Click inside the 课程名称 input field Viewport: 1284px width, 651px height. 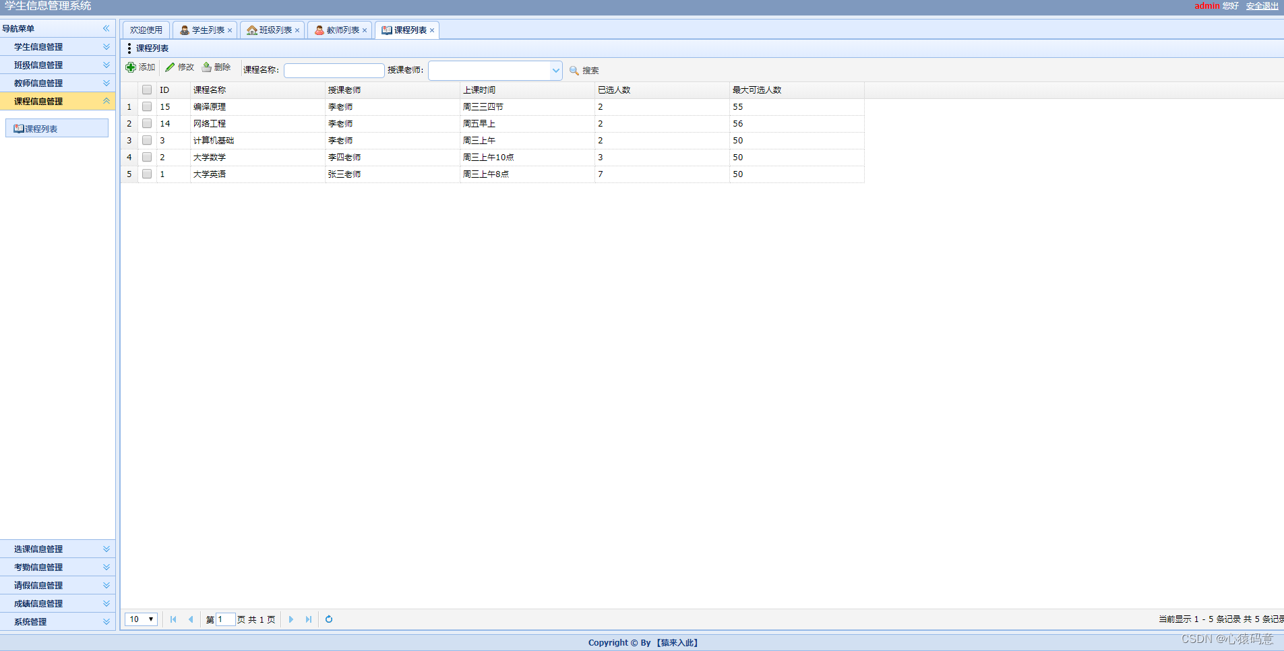pyautogui.click(x=334, y=70)
